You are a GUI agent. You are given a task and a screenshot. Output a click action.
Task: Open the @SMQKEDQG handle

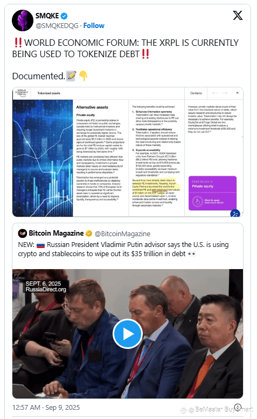[x=57, y=26]
